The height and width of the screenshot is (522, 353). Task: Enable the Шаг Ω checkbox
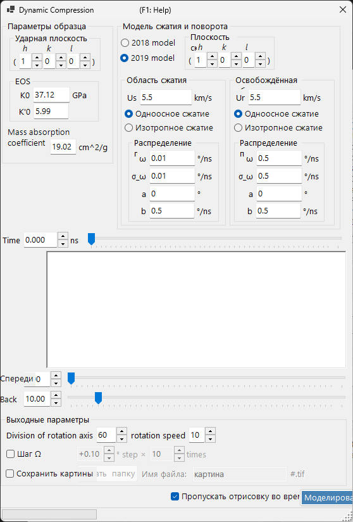11,454
